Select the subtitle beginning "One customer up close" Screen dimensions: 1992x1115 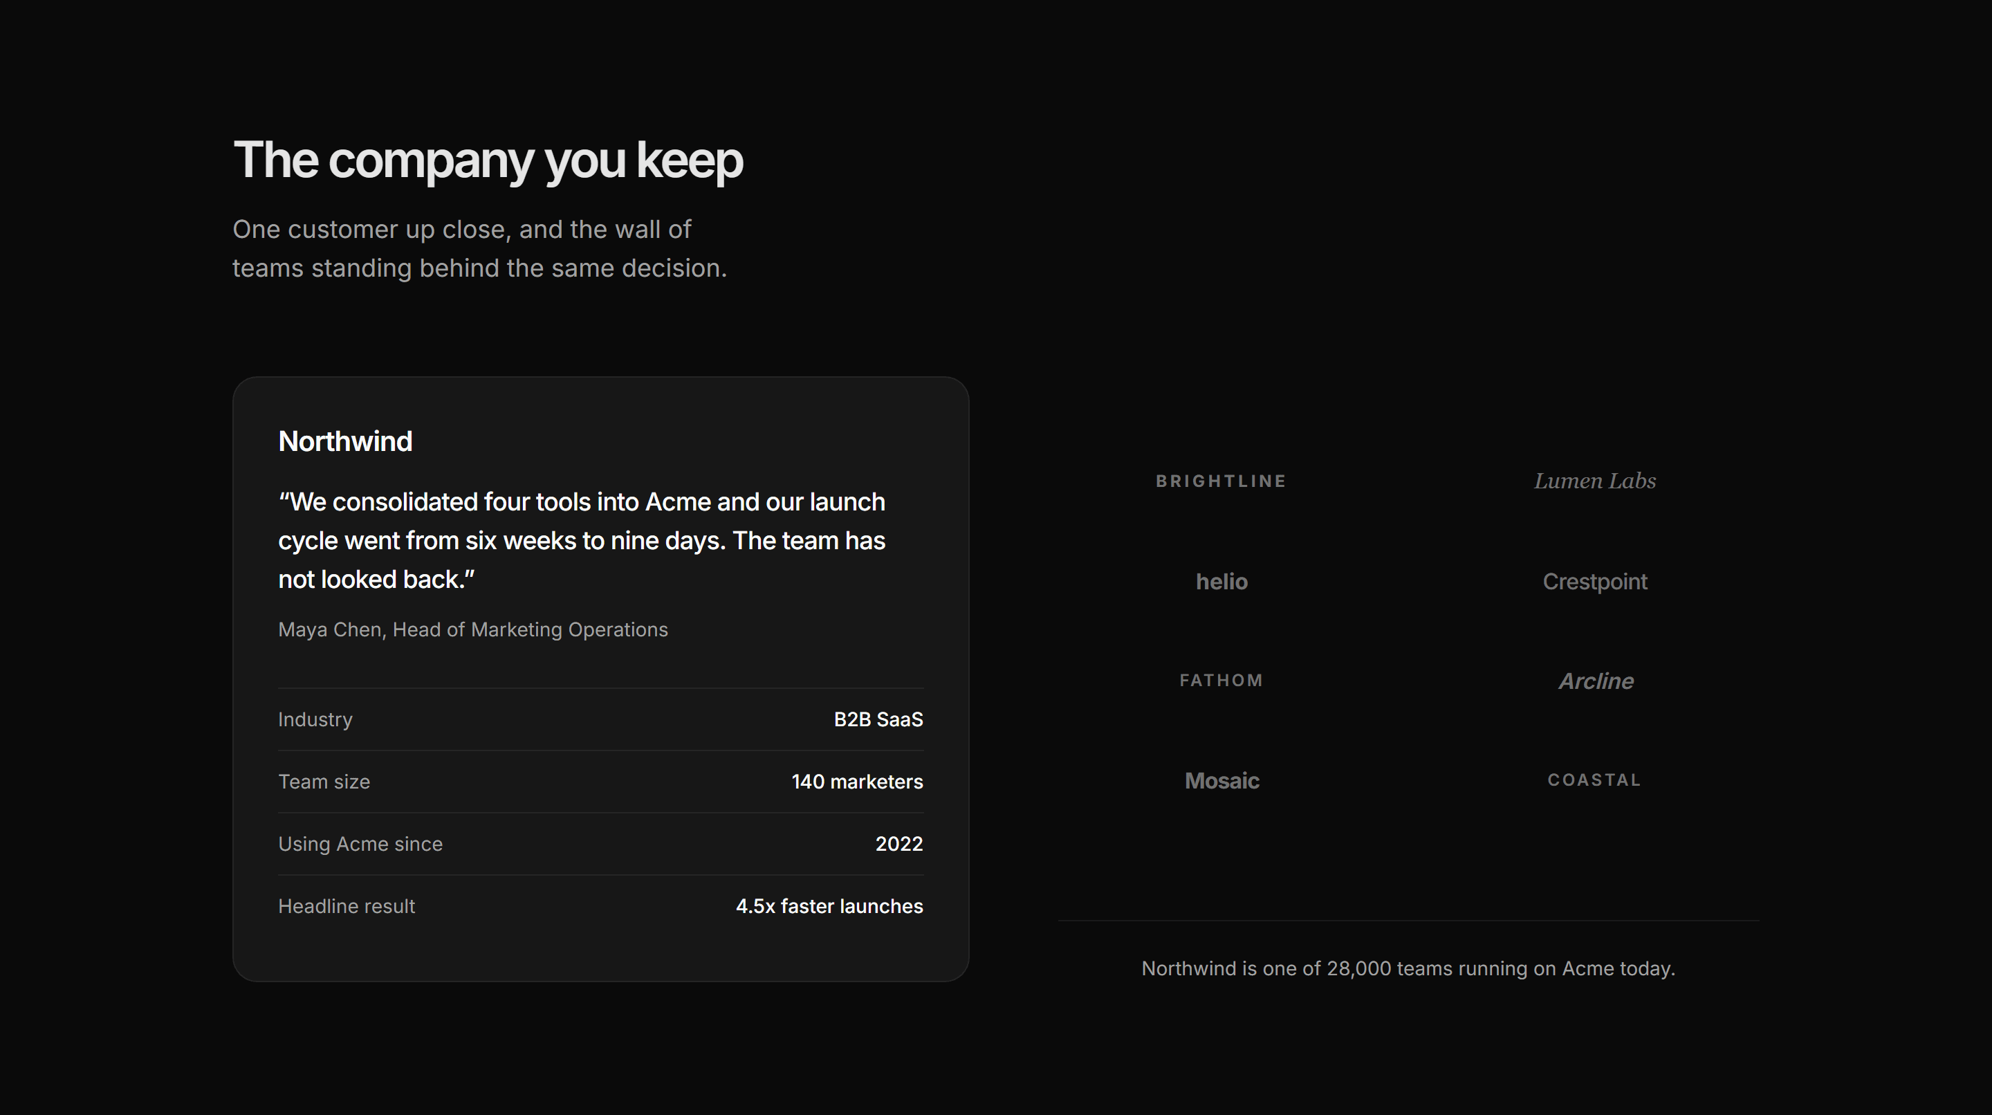pyautogui.click(x=479, y=249)
